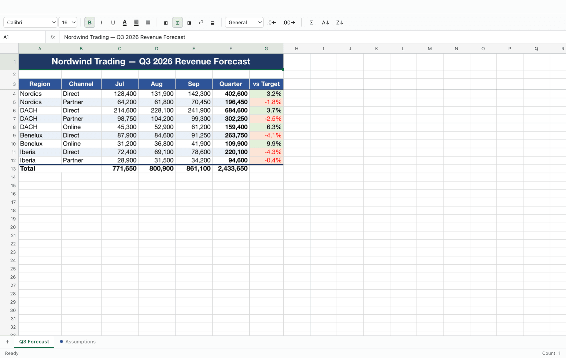Open the cell borders tool

coord(148,23)
